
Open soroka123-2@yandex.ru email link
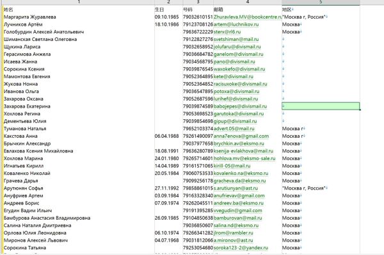tap(241, 248)
